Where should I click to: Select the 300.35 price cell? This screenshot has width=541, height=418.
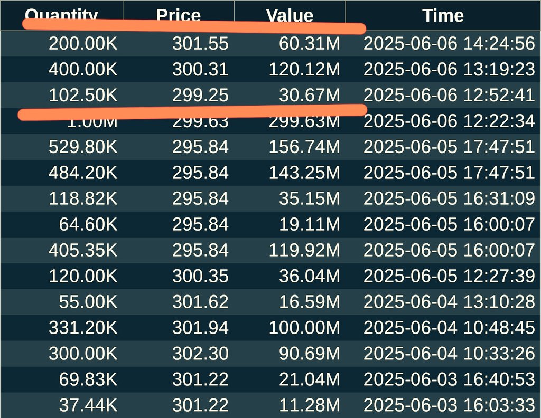click(179, 276)
